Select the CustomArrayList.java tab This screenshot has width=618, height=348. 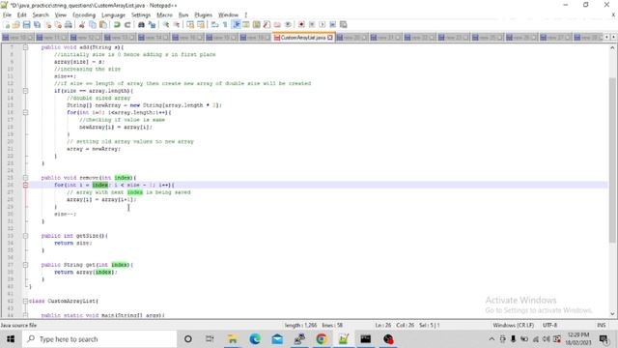pyautogui.click(x=303, y=37)
